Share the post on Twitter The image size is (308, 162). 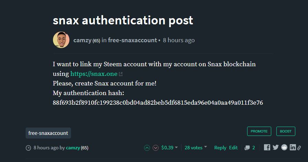[275, 147]
